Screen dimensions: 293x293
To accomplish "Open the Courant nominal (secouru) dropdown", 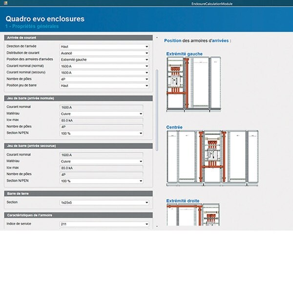I will click(x=105, y=73).
